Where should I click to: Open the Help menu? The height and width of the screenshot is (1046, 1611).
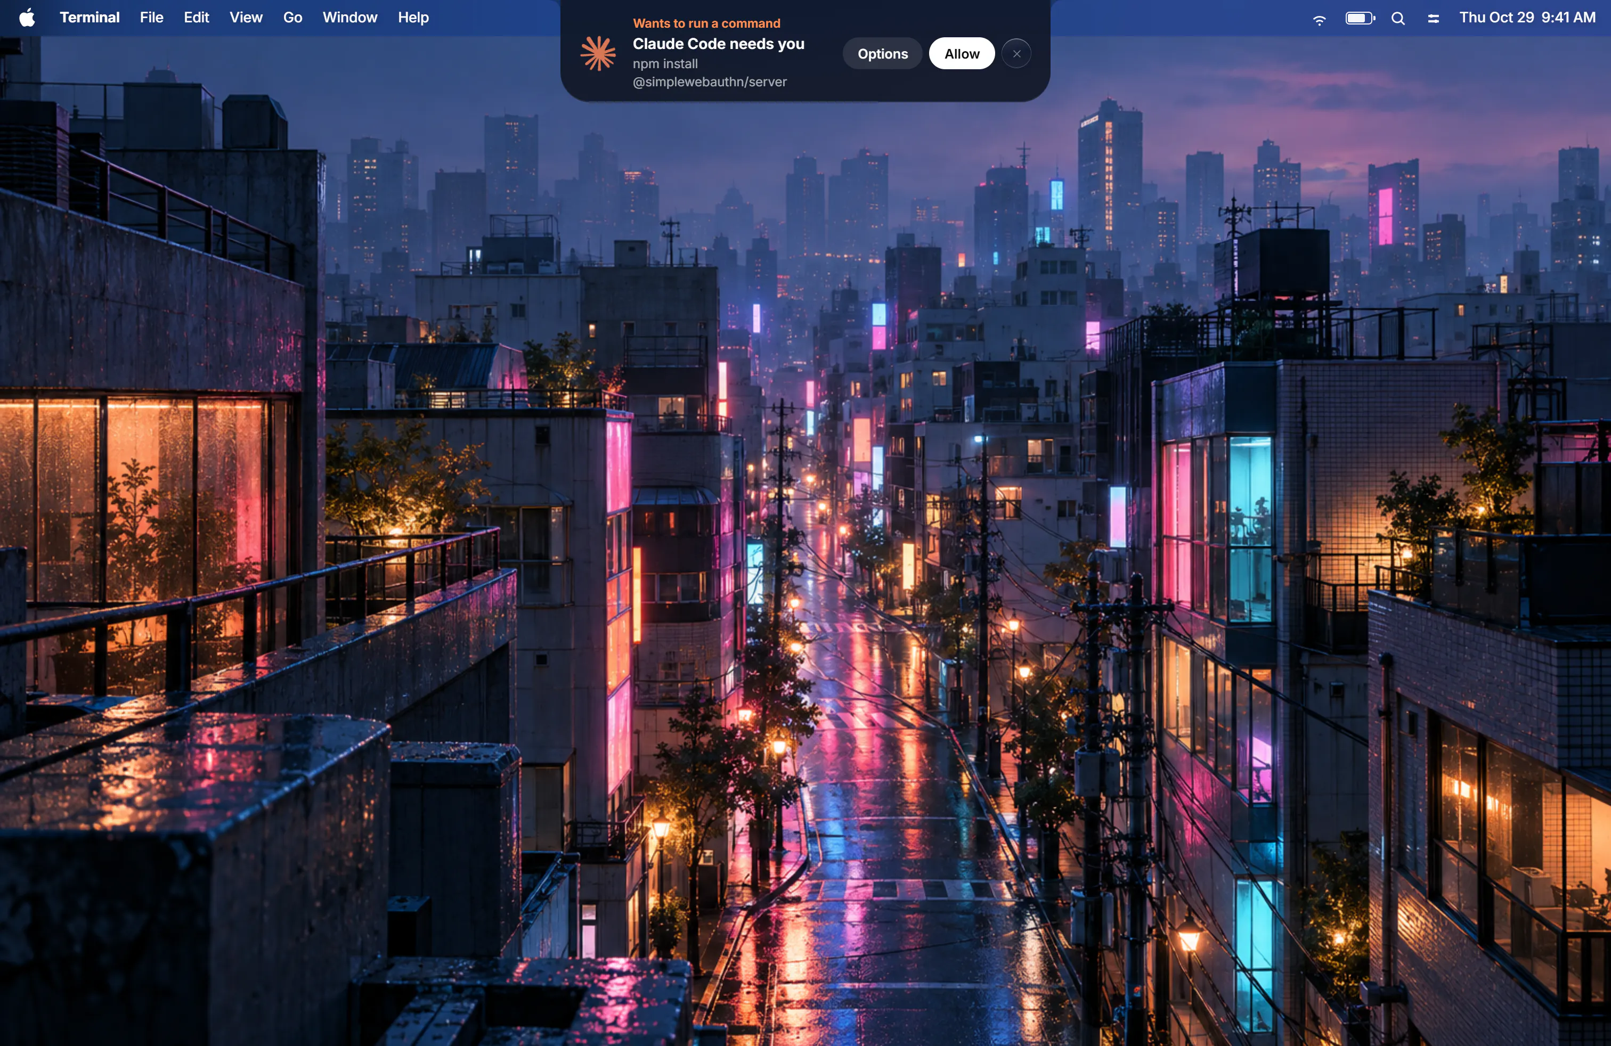pos(413,18)
